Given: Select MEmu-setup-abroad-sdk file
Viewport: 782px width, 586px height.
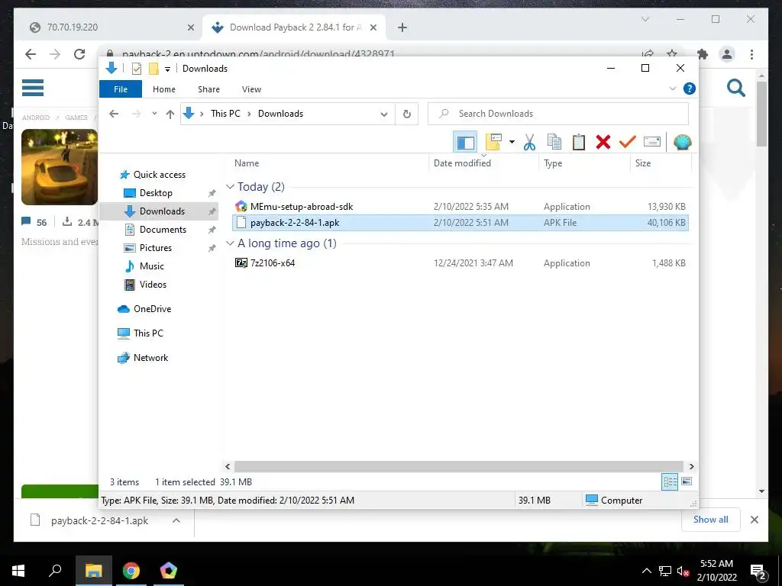Looking at the screenshot, I should [x=460, y=206].
